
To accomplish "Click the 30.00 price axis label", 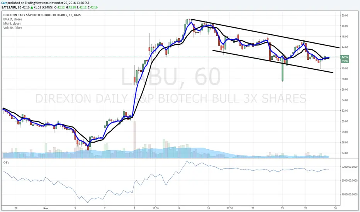I will point(345,121).
